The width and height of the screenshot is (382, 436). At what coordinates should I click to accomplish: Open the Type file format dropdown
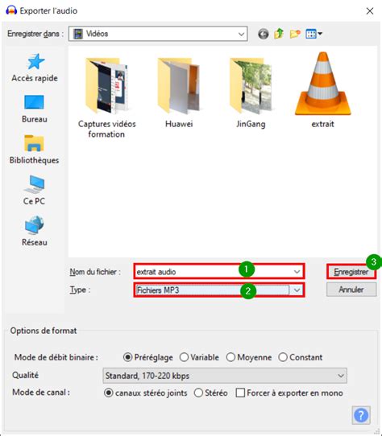219,290
